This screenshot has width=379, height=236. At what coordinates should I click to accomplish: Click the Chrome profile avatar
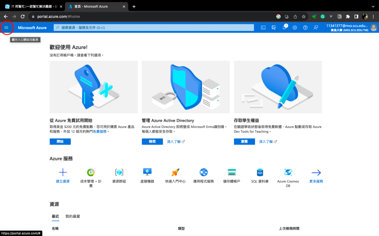click(365, 17)
